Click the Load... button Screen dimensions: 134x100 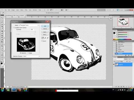tap(45, 32)
